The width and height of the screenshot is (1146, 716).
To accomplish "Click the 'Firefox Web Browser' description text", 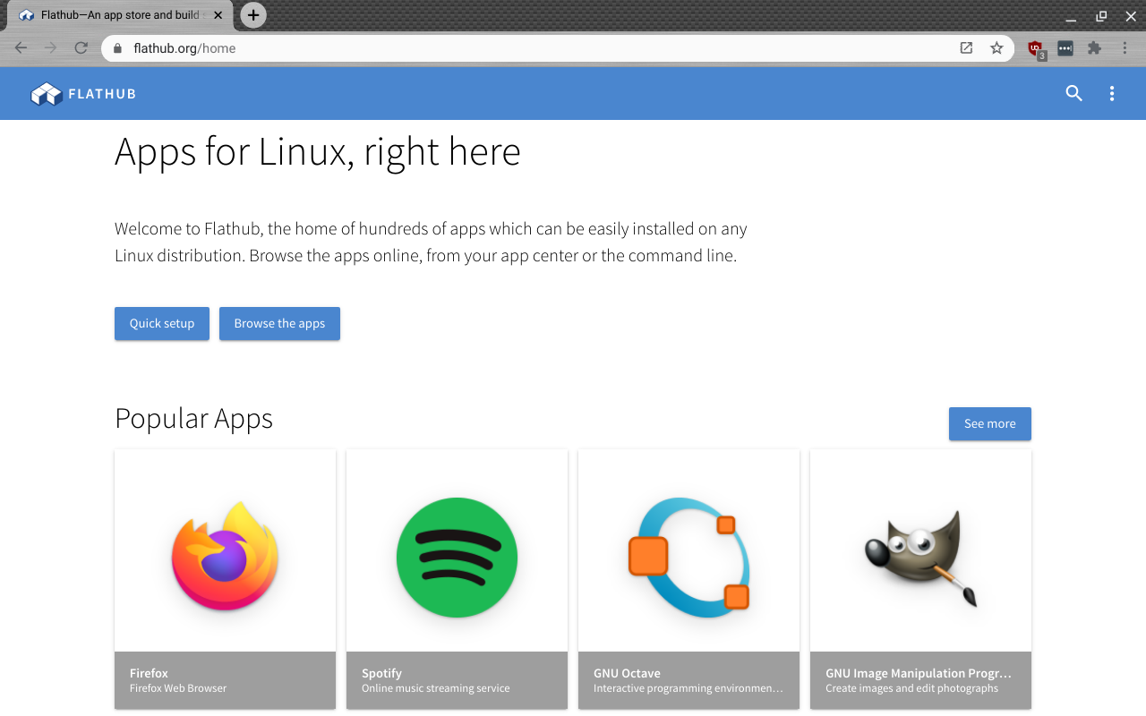I will pos(178,688).
